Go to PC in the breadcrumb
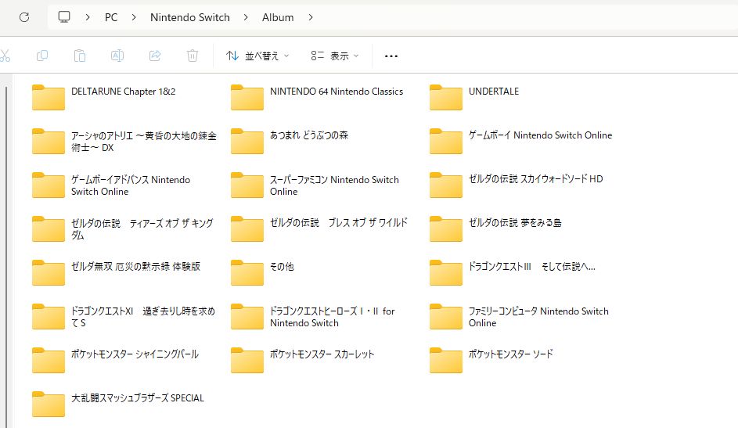 pyautogui.click(x=111, y=17)
